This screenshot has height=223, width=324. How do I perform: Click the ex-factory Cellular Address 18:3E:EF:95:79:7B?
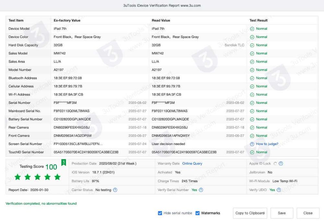68,86
